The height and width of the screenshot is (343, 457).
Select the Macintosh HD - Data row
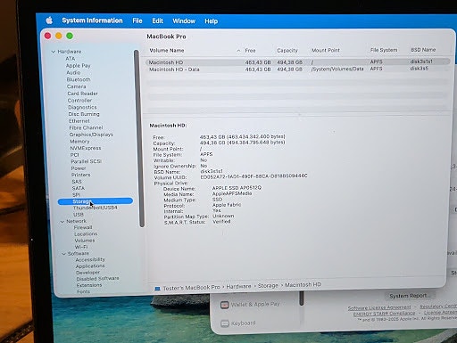297,69
